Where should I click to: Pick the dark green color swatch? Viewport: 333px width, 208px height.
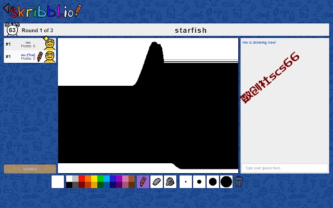click(100, 185)
